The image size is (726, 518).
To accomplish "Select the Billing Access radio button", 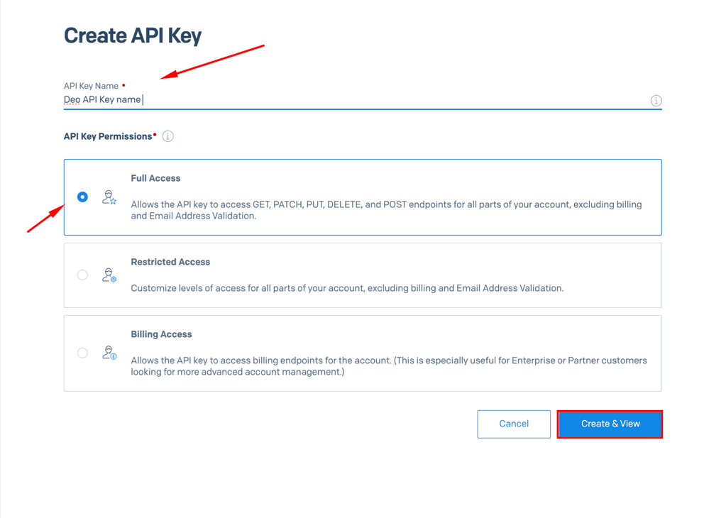I will 82,353.
